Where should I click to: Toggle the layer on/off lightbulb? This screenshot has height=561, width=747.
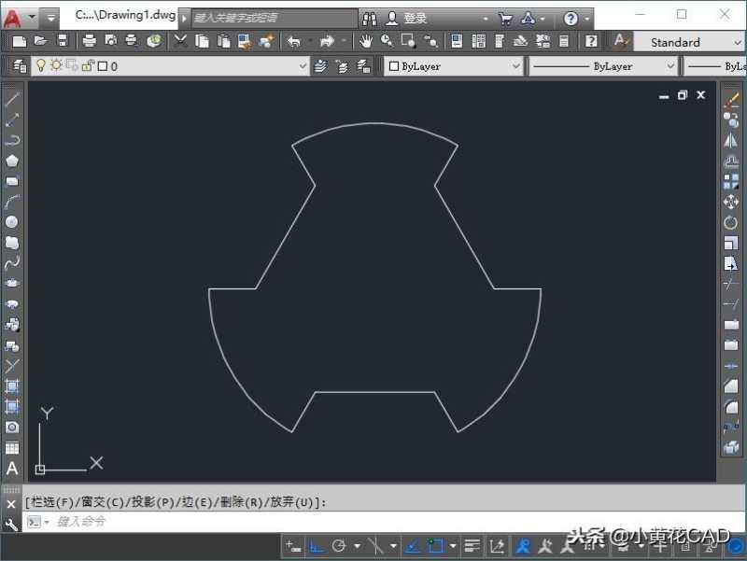[40, 65]
